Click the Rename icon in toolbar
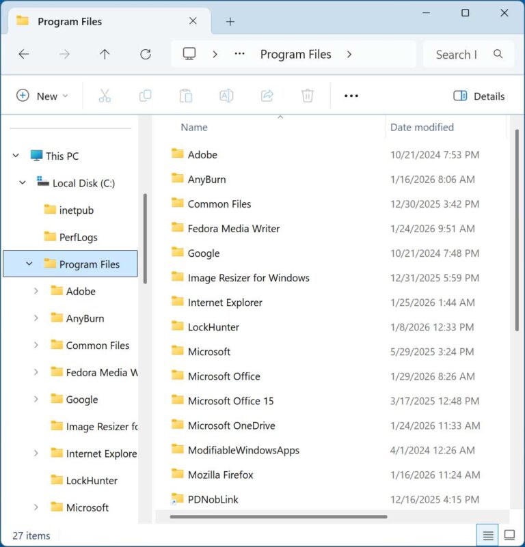Viewport: 525px width, 547px height. click(226, 96)
